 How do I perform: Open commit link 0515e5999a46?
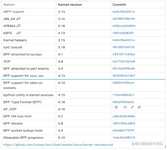coord(124,68)
